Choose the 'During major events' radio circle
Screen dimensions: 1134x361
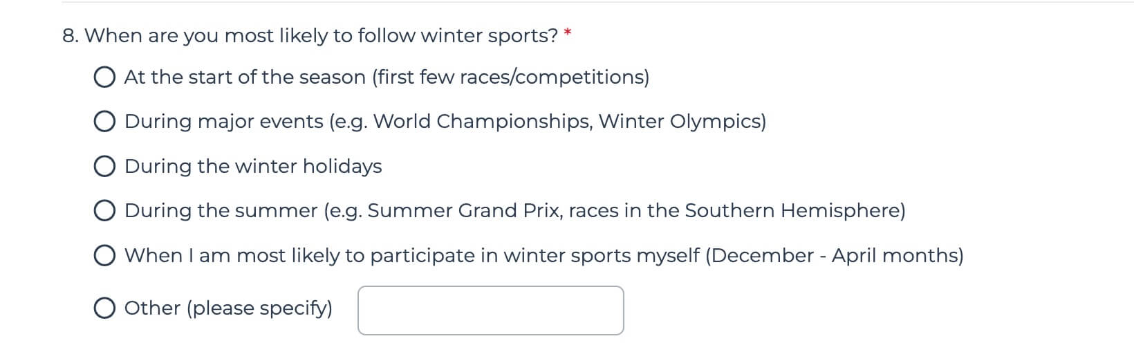pos(104,122)
